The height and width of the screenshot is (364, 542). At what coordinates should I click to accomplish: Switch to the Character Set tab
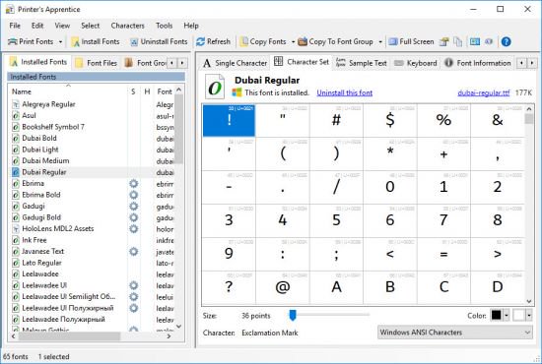pos(302,62)
